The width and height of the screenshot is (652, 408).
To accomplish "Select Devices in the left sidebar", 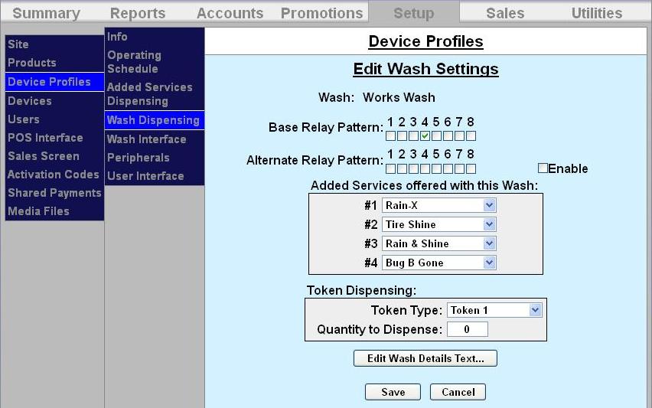I will [30, 101].
